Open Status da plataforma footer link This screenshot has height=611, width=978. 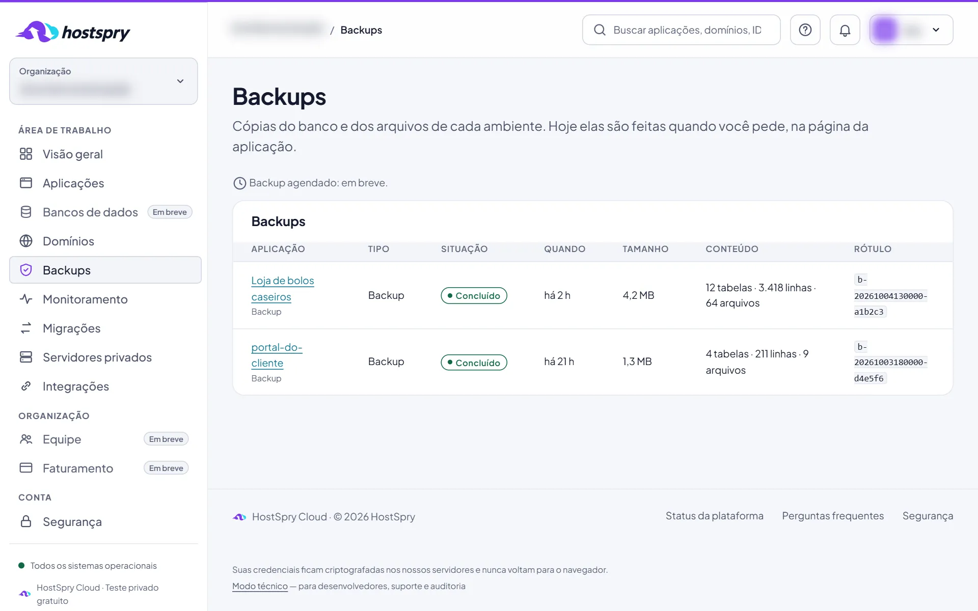714,516
